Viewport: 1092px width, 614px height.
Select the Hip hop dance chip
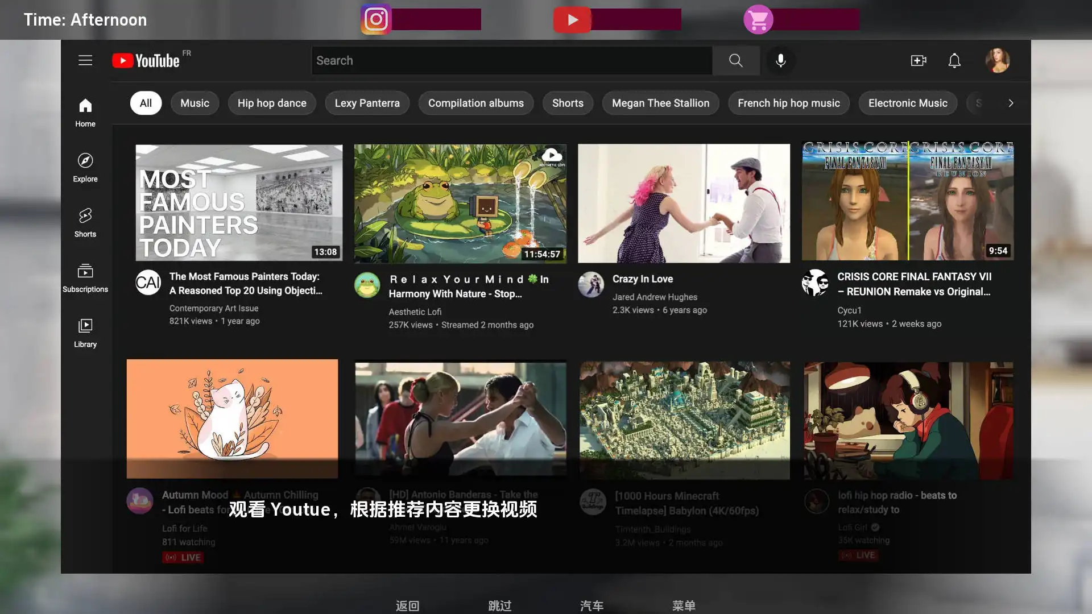pyautogui.click(x=272, y=103)
